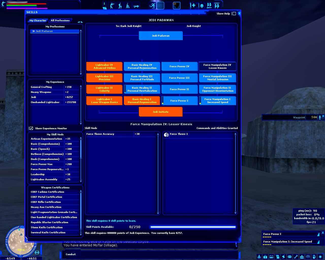Viewport: 325px width, 260px height.
Task: Click the Dark Jedi Knight profession link
Action: click(x=128, y=26)
